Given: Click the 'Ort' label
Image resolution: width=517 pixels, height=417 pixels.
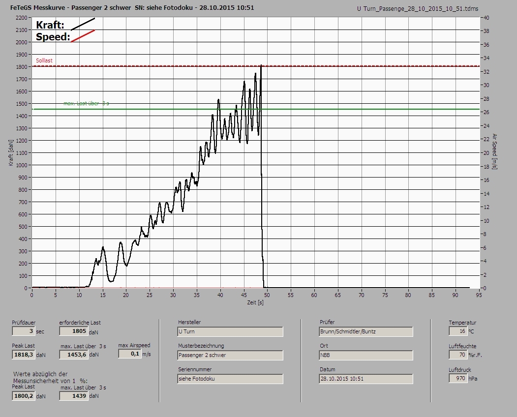Looking at the screenshot, I should (x=324, y=346).
